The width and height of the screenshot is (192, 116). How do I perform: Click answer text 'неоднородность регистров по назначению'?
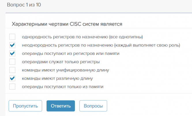coord(101,45)
